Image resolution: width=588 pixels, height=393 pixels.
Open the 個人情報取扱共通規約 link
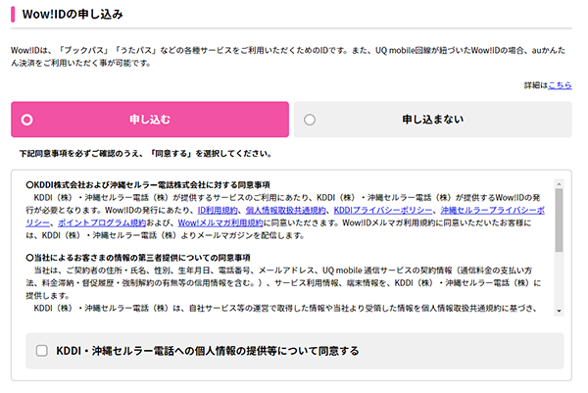(285, 211)
